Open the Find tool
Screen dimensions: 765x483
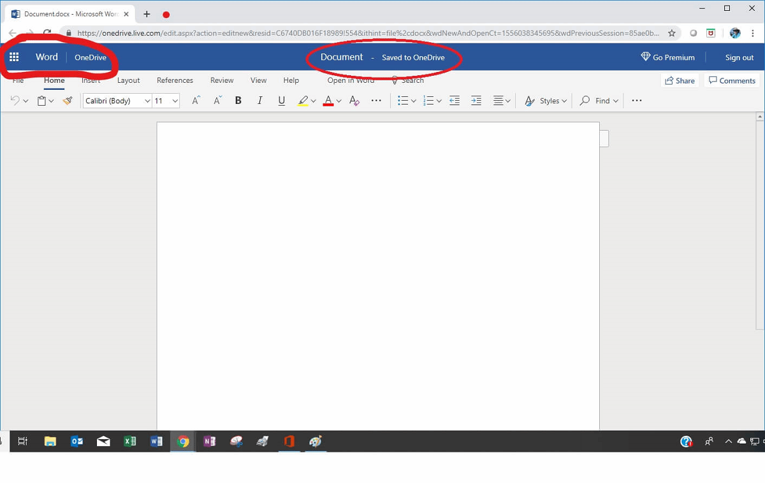(598, 100)
